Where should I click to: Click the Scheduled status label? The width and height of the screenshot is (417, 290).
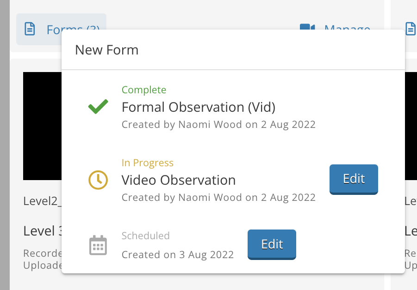[145, 236]
